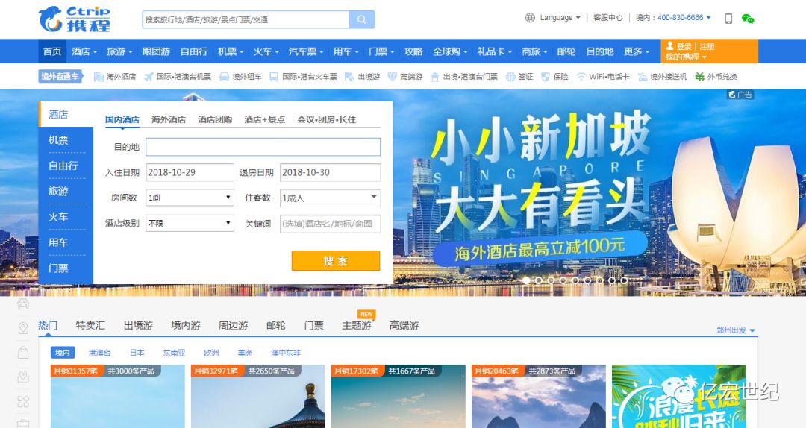
Task: Open 海外酒店 overseas hotel link
Action: [115, 77]
